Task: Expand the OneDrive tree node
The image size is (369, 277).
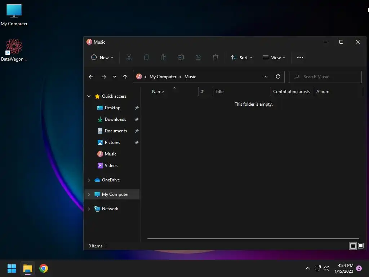Action: pyautogui.click(x=89, y=180)
